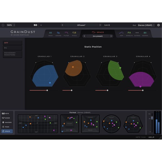Open the Pitch tab icon
Screen dimensions: 162x162
click(74, 34)
